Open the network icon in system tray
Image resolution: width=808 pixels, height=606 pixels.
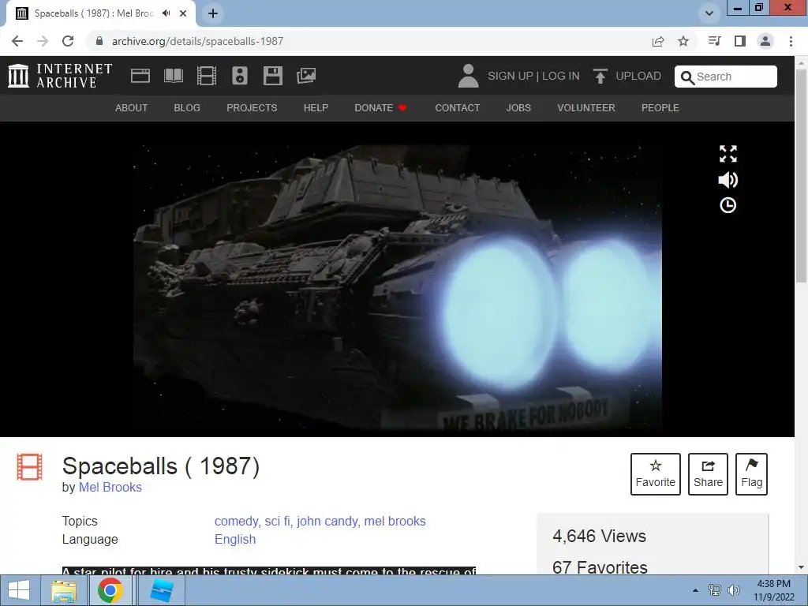(x=715, y=590)
